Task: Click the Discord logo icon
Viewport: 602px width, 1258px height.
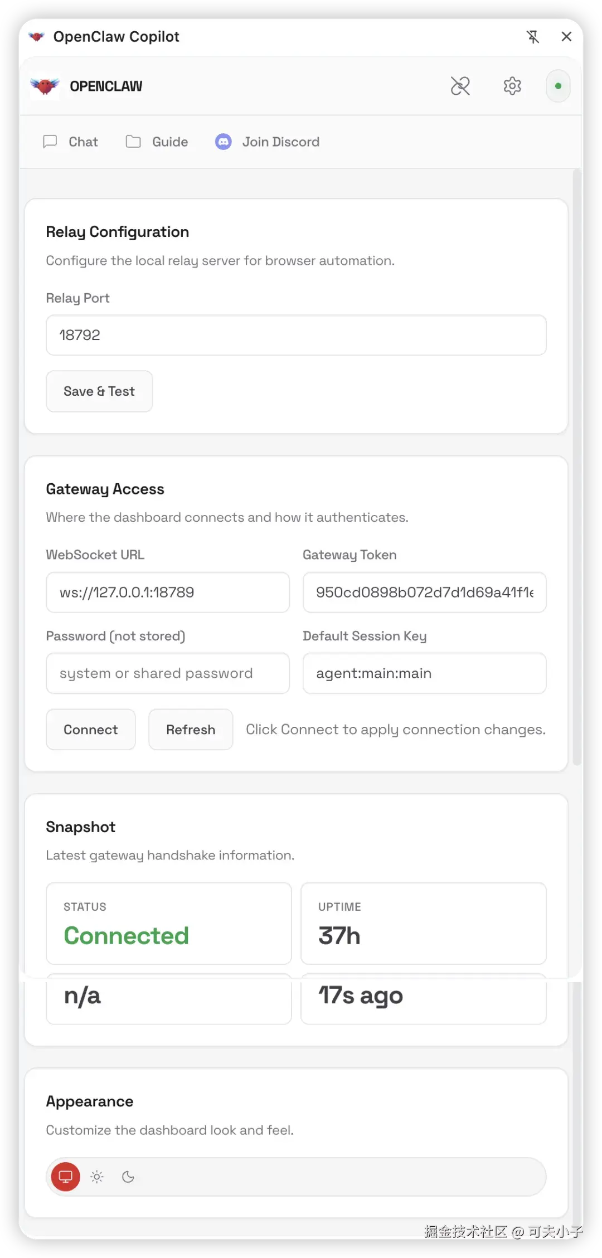Action: pos(224,142)
